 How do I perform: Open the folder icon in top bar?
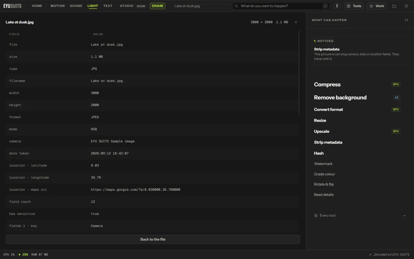[394, 6]
